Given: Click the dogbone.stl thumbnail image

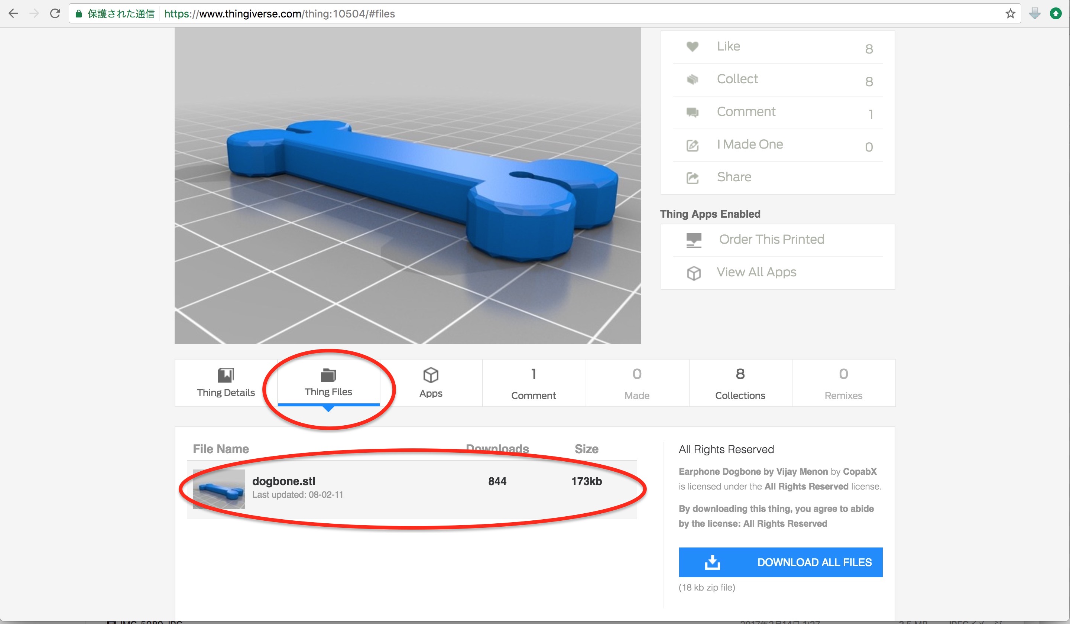Looking at the screenshot, I should [x=219, y=489].
